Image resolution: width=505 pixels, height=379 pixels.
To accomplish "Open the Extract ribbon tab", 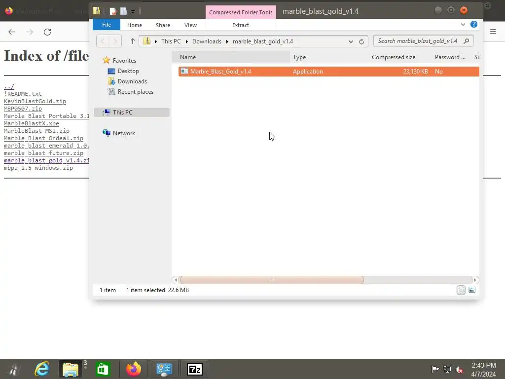I will pos(240,25).
